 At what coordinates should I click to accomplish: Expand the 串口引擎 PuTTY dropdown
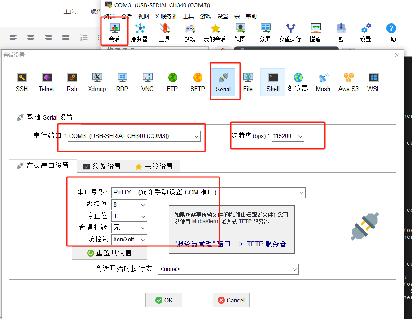click(x=208, y=193)
